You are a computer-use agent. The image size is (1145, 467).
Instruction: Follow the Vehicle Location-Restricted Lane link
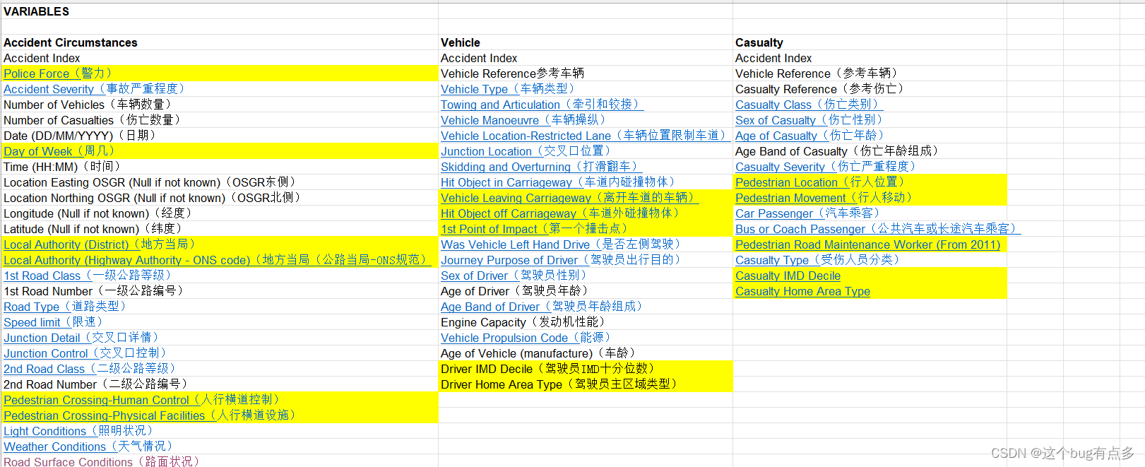[586, 136]
